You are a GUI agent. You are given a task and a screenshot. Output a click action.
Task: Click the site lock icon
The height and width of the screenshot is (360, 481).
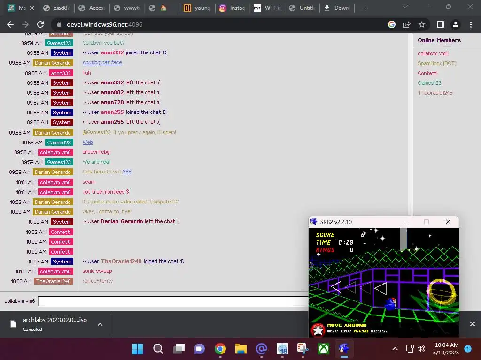pyautogui.click(x=59, y=24)
